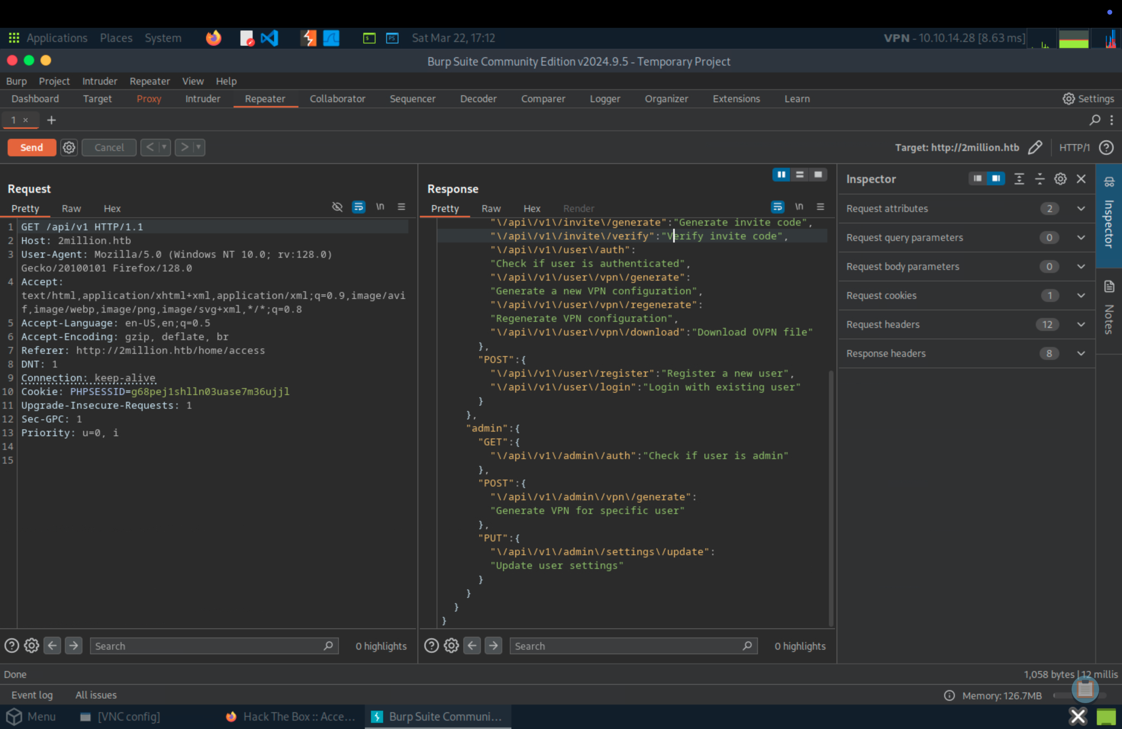Open Burp Settings with gear icon
Screen dimensions: 1122x729
(x=1088, y=98)
